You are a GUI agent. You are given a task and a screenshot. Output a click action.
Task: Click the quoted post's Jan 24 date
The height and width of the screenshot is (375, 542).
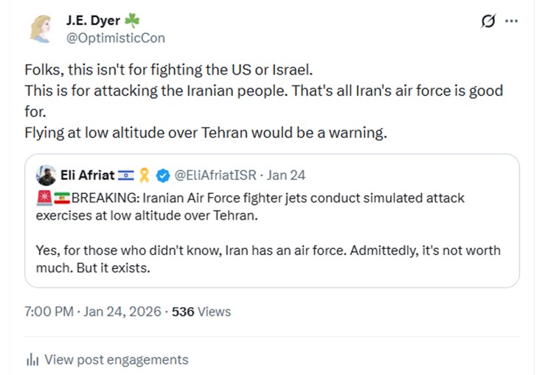[286, 175]
